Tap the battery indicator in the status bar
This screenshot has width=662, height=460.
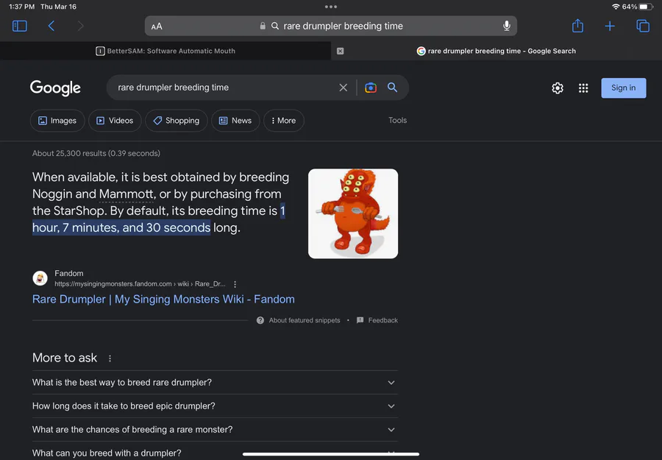[x=646, y=7]
